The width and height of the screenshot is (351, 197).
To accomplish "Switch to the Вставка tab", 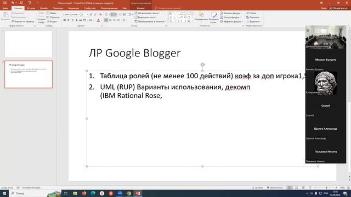I will (31, 8).
